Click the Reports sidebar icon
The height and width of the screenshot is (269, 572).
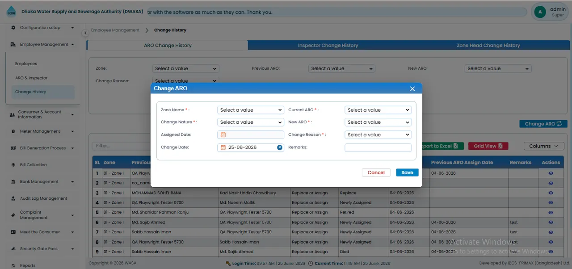tap(13, 265)
